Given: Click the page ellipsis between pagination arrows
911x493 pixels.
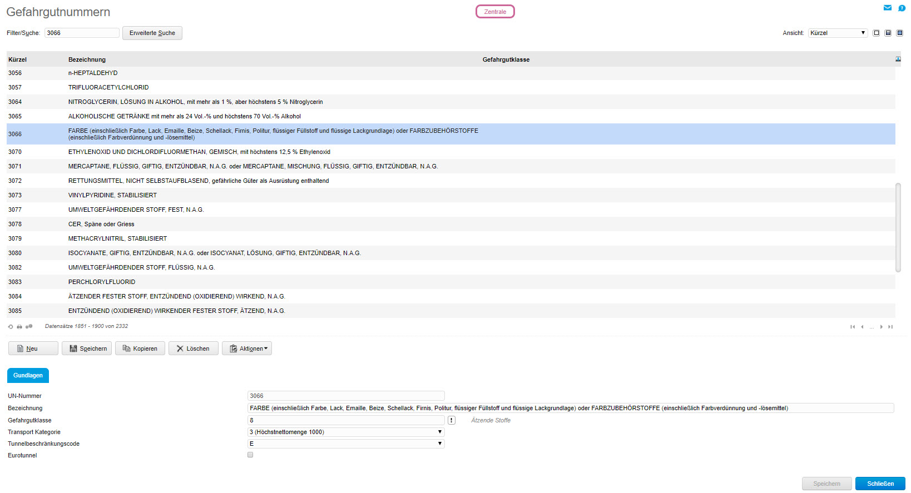Looking at the screenshot, I should (872, 327).
